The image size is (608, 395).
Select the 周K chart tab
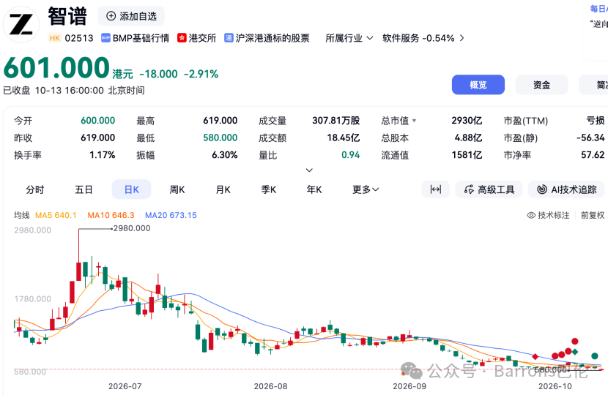click(177, 189)
